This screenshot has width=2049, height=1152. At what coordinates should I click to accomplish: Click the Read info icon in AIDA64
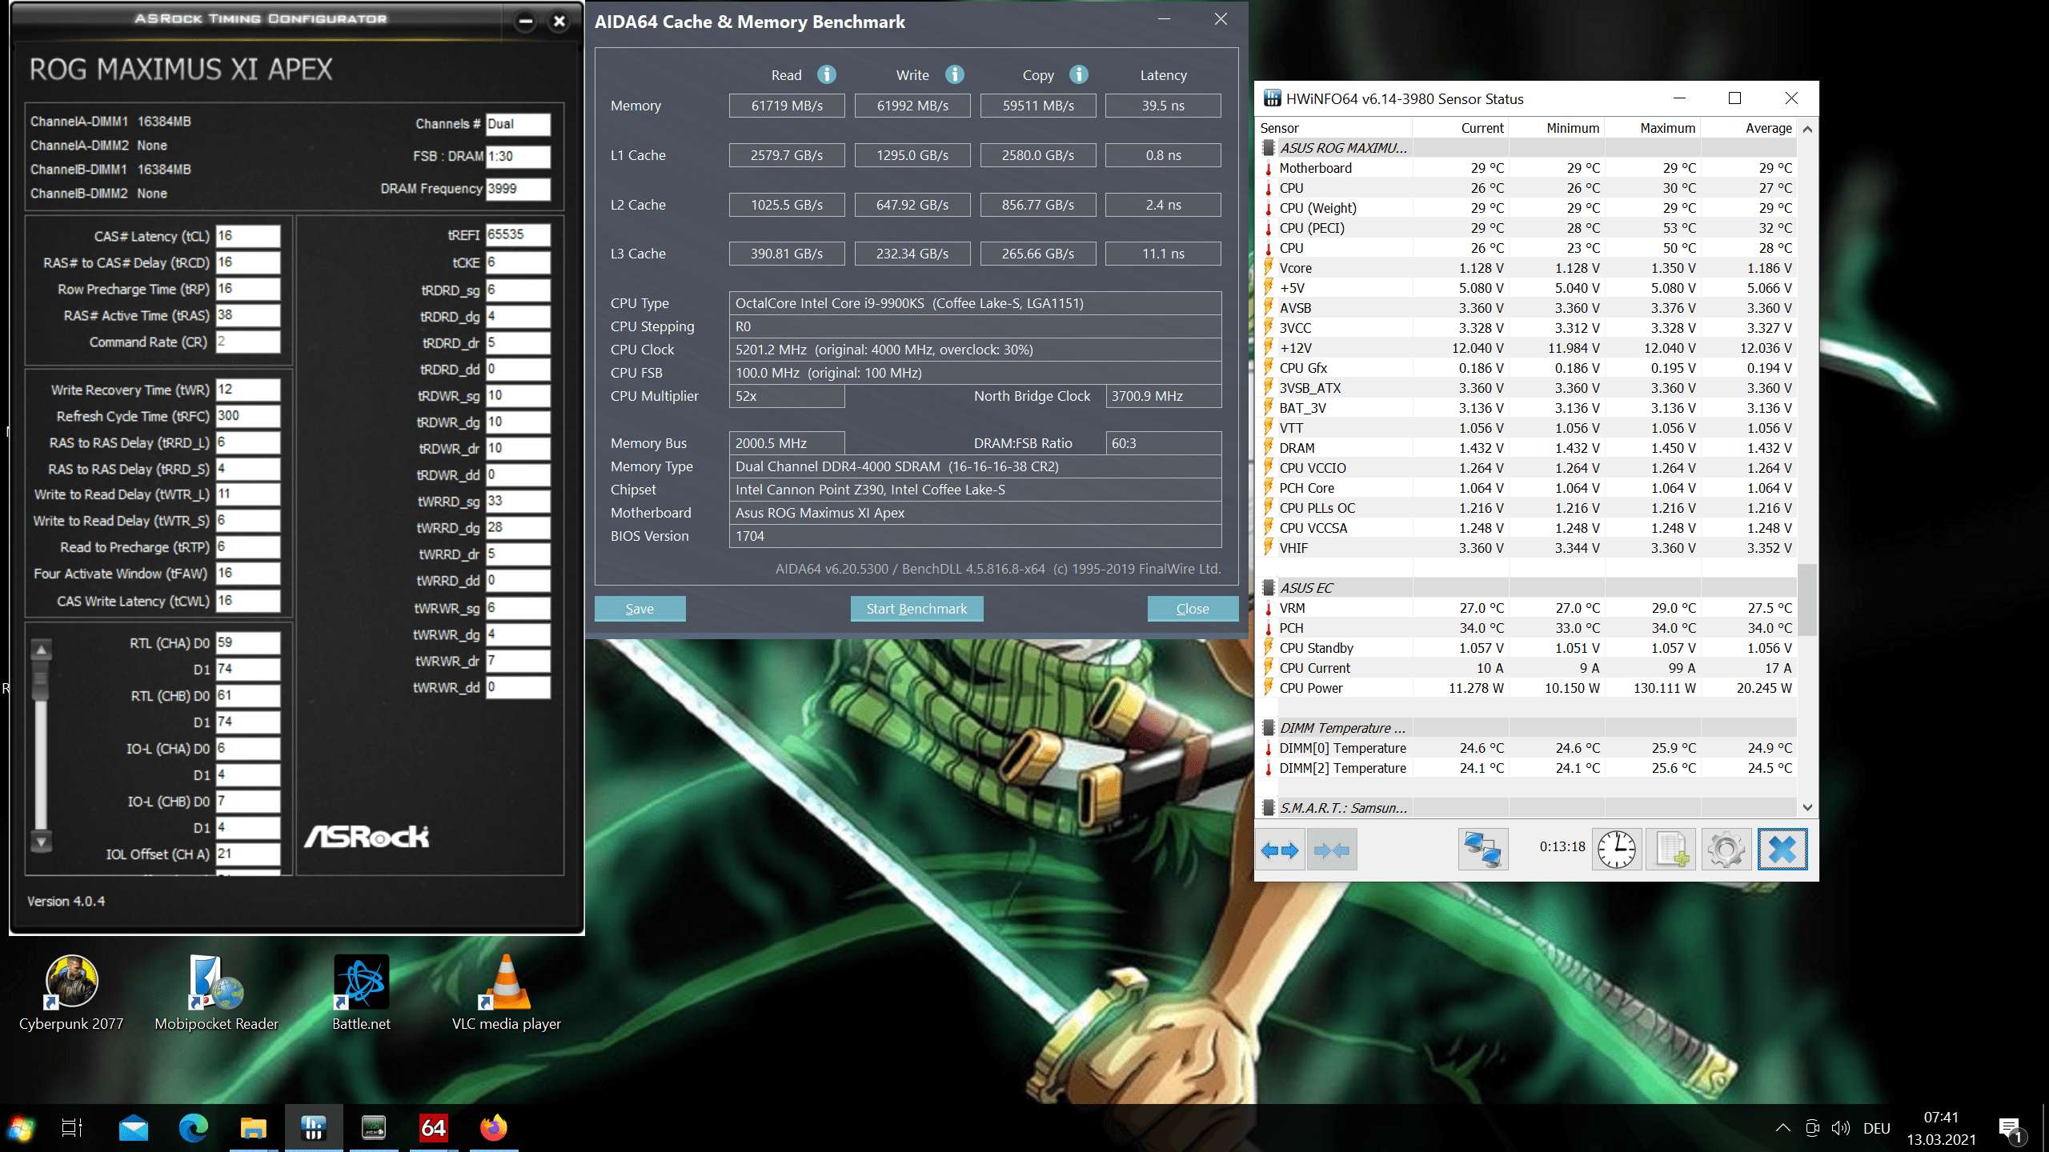click(x=827, y=74)
